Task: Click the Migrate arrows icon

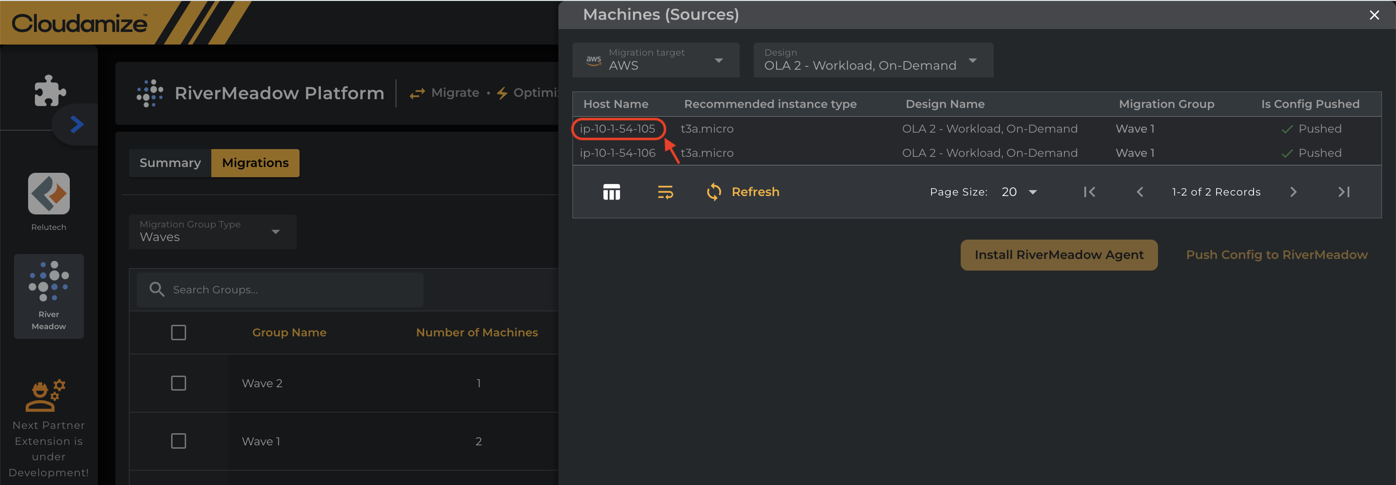Action: pyautogui.click(x=417, y=93)
